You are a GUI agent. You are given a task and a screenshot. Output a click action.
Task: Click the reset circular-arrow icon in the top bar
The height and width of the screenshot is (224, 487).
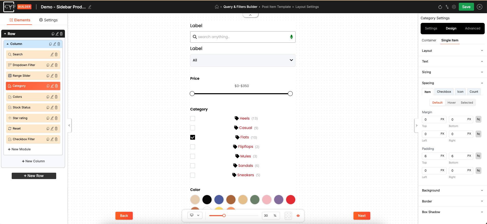(440, 7)
